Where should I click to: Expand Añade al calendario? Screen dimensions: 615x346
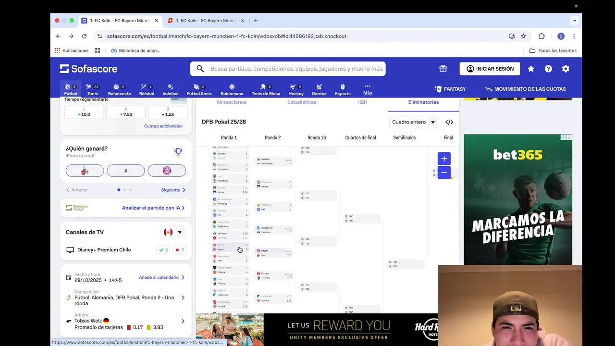point(162,277)
